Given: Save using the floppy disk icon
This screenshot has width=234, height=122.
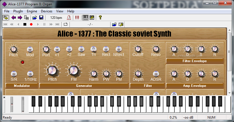Looking at the screenshot, I should coord(41,18).
